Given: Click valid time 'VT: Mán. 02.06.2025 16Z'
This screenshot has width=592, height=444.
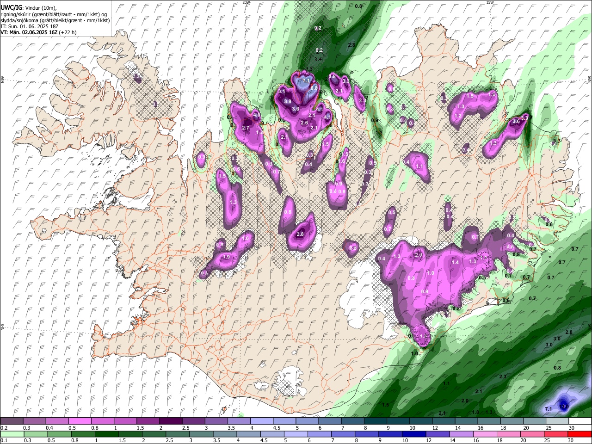Looking at the screenshot, I should (x=29, y=32).
